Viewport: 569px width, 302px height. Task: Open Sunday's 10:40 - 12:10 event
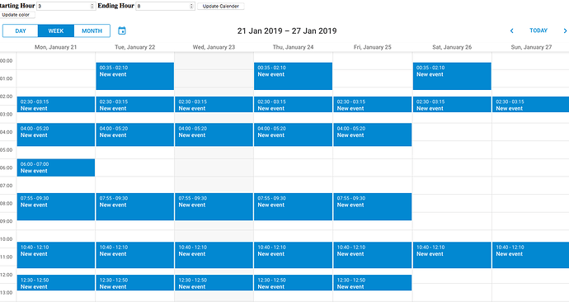tap(530, 255)
